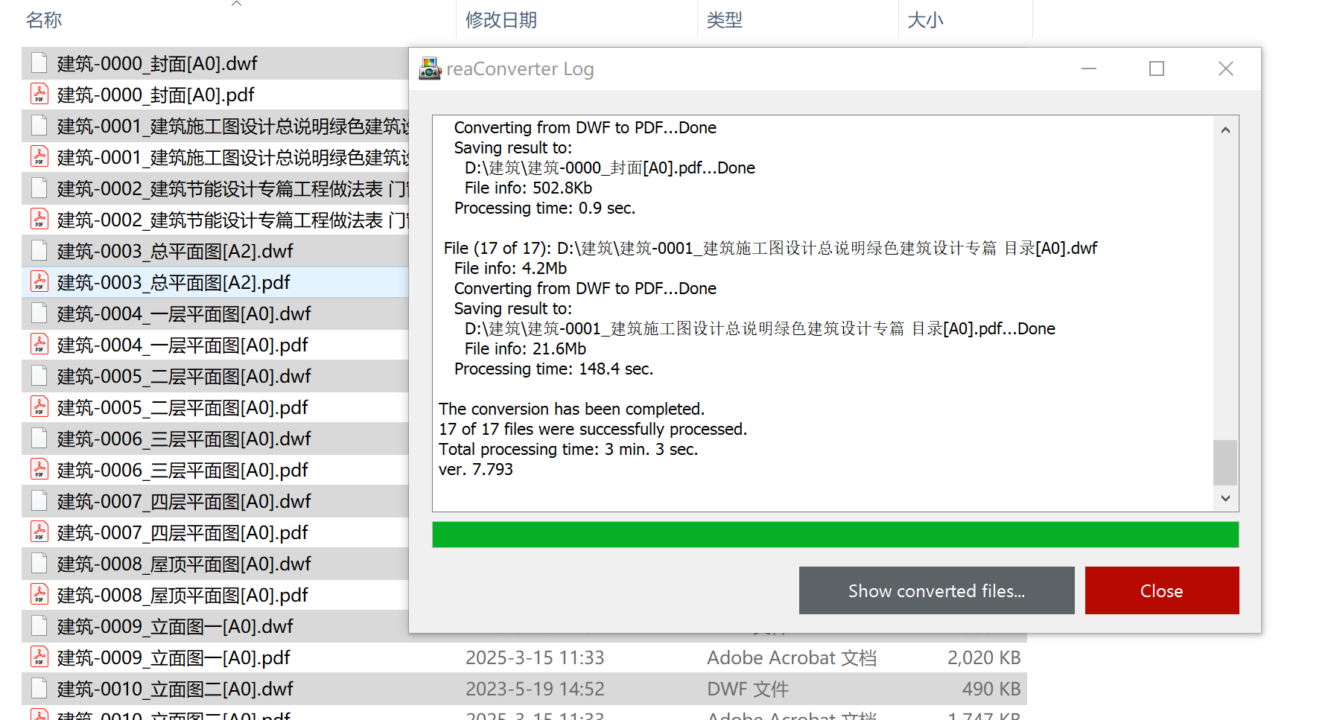The image size is (1337, 720).
Task: Click file icon of 建筑-0005_二层平面图[A0].dwf
Action: [39, 376]
